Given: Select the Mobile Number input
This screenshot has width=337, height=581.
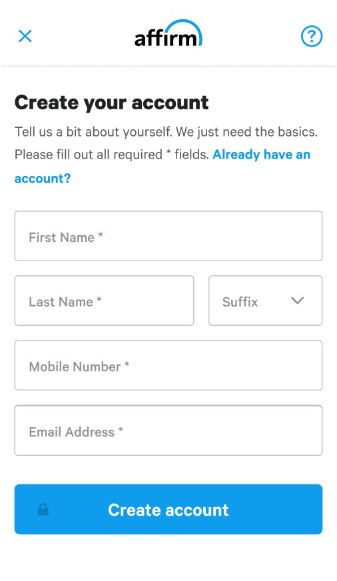Looking at the screenshot, I should coord(168,365).
